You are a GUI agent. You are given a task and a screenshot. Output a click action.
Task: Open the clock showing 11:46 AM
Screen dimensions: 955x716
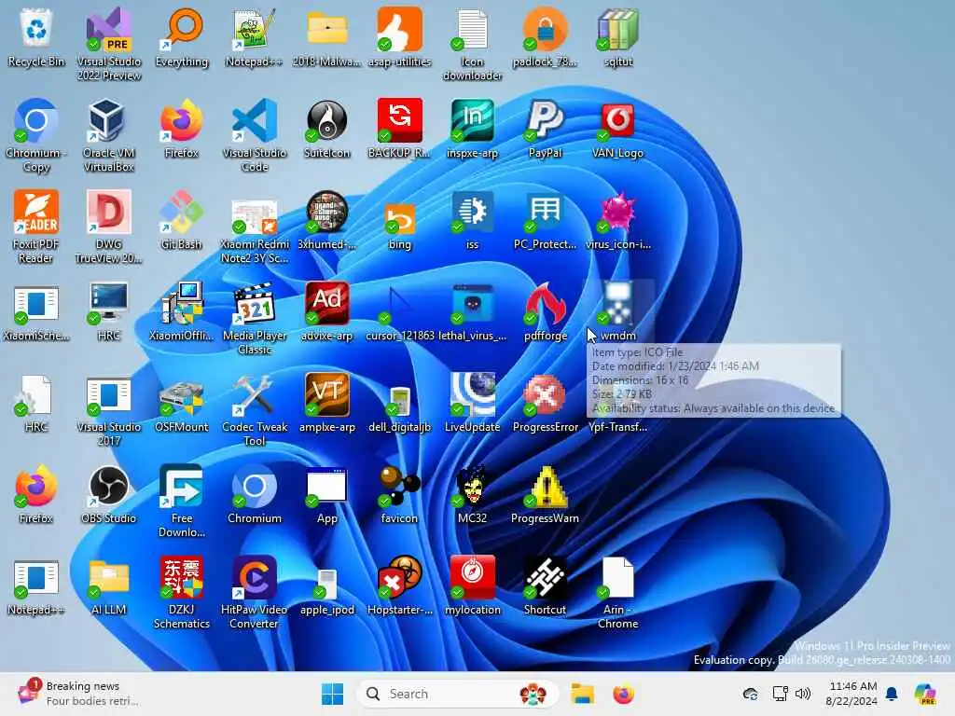click(852, 694)
